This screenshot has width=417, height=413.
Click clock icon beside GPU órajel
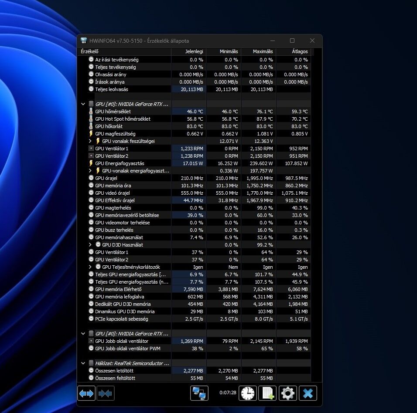pyautogui.click(x=91, y=178)
